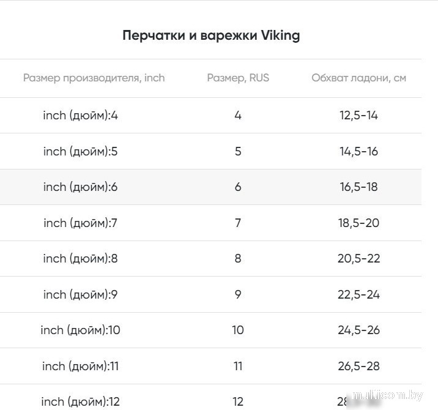
Task: Click RUS size value 10
Action: (x=238, y=330)
